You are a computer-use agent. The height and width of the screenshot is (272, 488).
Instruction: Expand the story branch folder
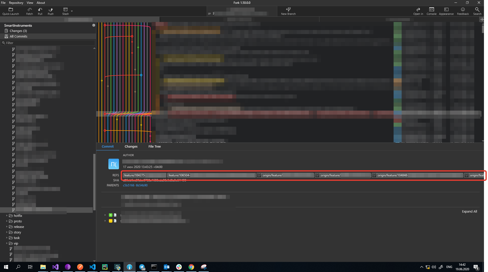click(7, 232)
